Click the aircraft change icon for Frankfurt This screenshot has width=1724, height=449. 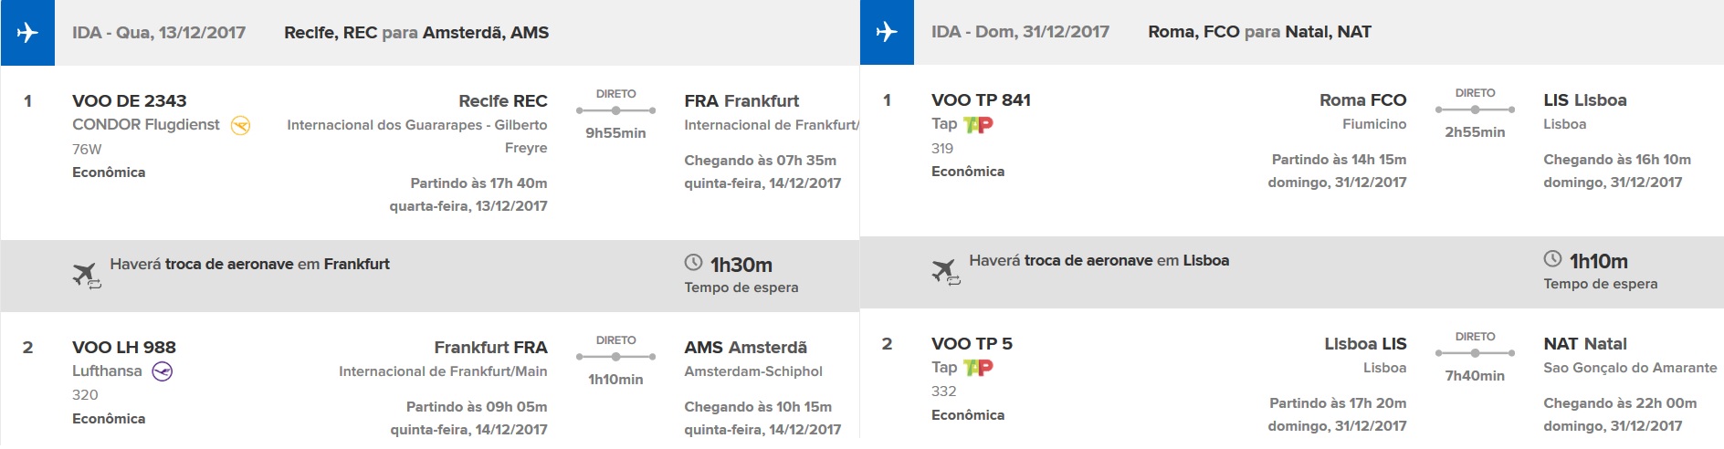[x=86, y=274]
